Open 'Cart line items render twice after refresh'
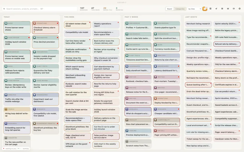The image size is (244, 152). click(77, 42)
